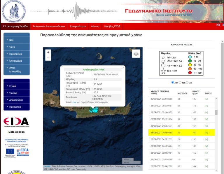Select the 04:59:35.74 earthquake row
Image resolution: width=224 pixels, height=174 pixels.
tap(181, 126)
